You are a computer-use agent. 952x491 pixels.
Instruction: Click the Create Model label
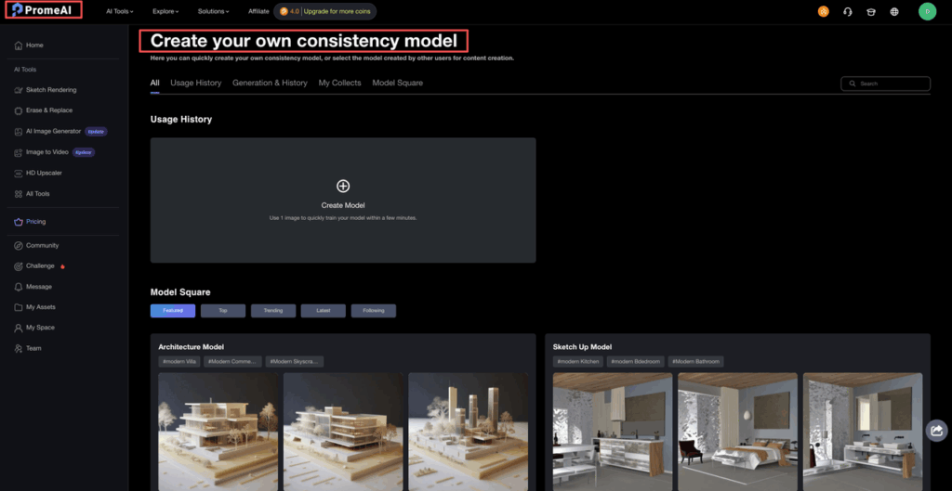coord(343,205)
